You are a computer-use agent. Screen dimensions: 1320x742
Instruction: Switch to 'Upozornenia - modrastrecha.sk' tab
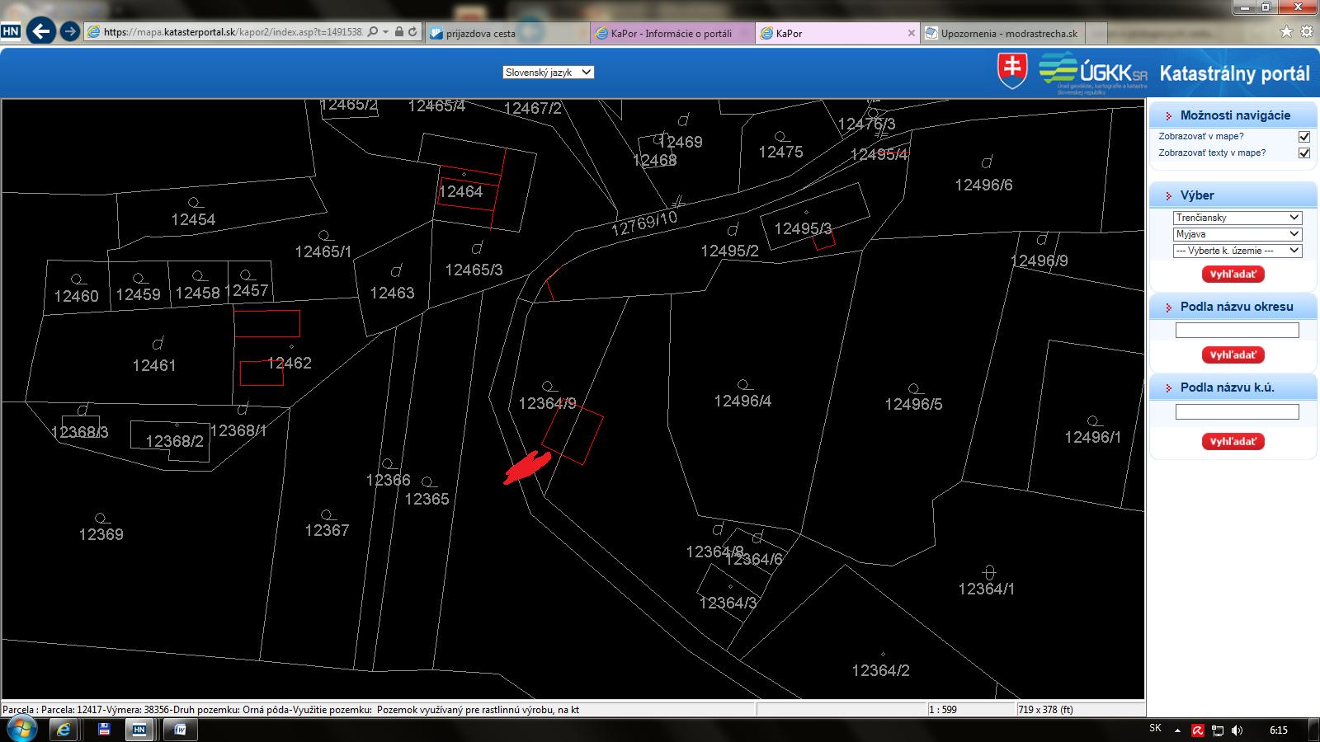[1008, 34]
